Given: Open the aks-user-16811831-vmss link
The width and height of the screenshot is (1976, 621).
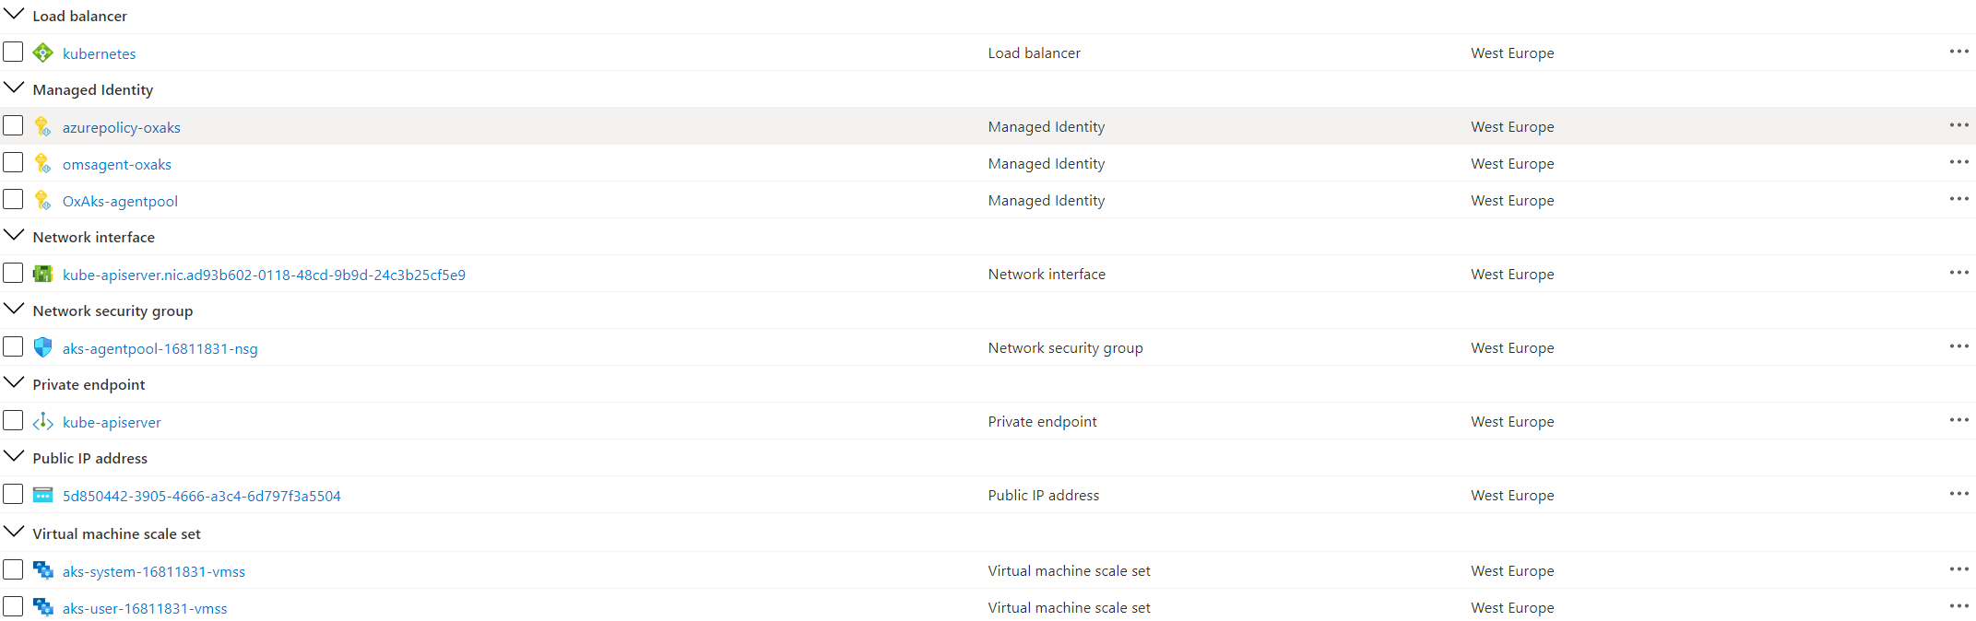Looking at the screenshot, I should click(x=144, y=608).
